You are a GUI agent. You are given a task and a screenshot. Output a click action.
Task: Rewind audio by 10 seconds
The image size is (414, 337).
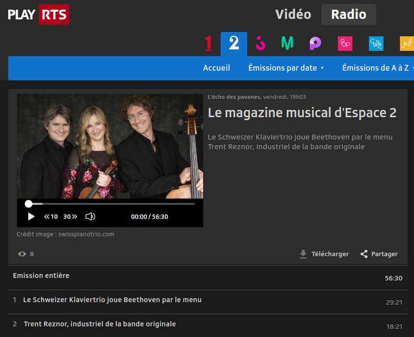(51, 216)
